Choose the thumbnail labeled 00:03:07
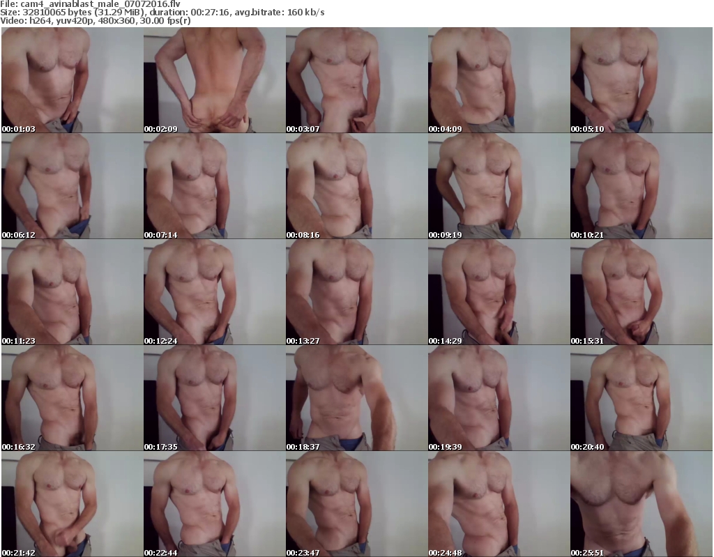This screenshot has width=714, height=557. 357,79
